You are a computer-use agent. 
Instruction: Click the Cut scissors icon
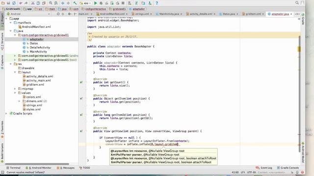pyautogui.click(x=33, y=3)
